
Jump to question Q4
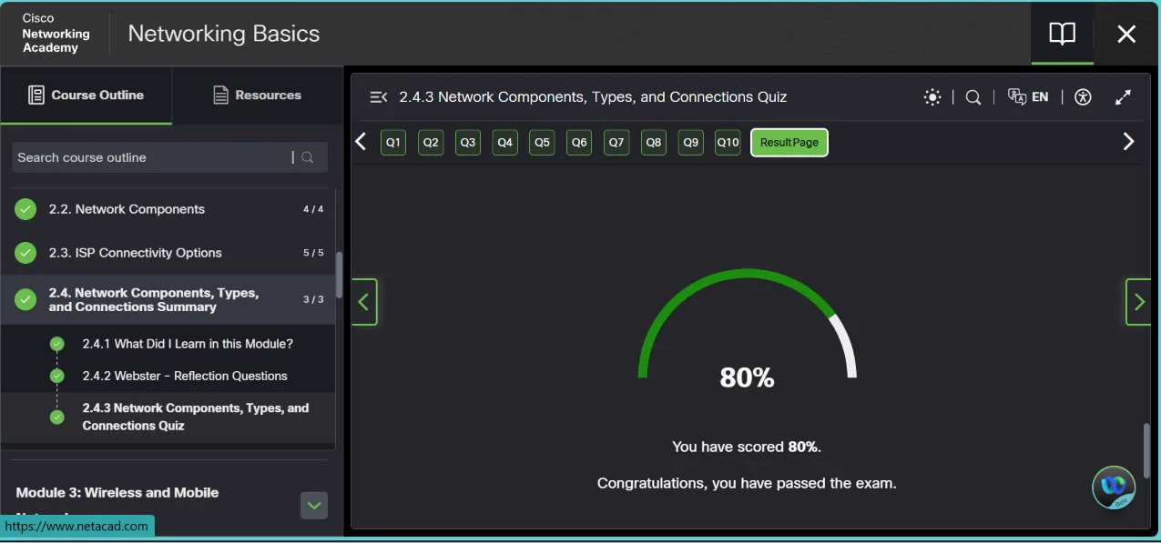point(505,143)
